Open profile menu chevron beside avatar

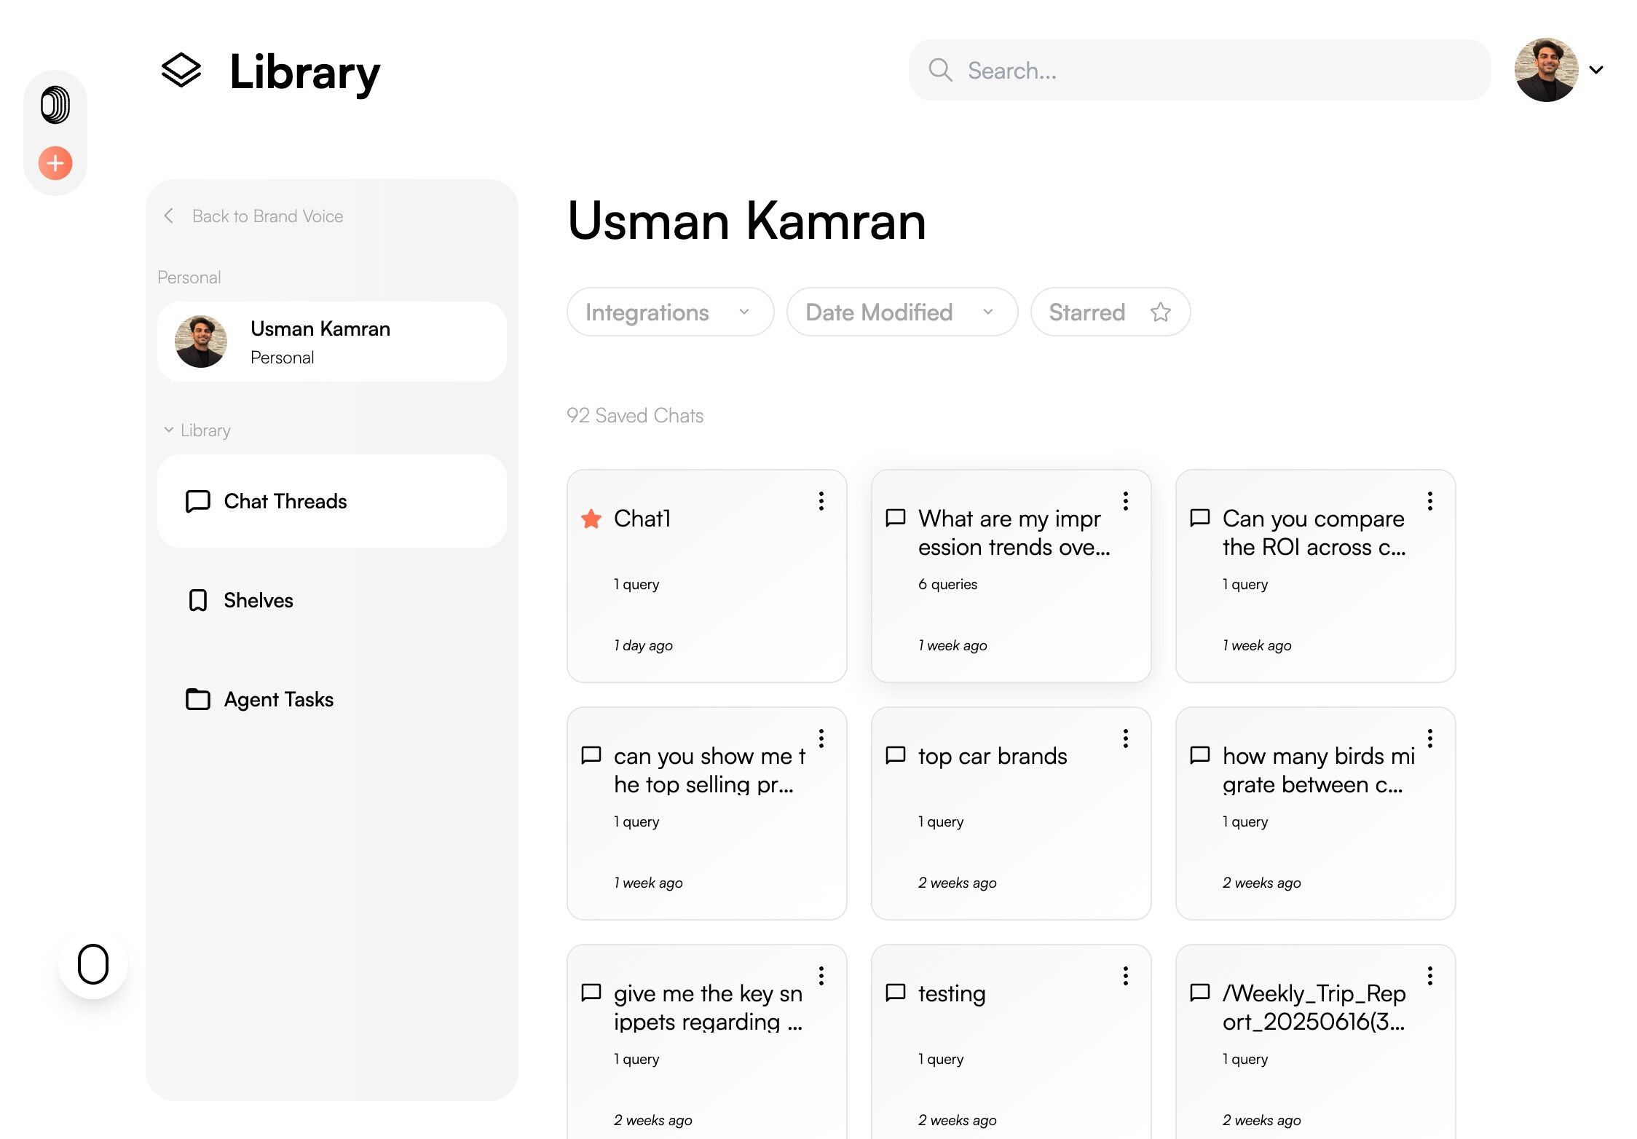(x=1596, y=71)
